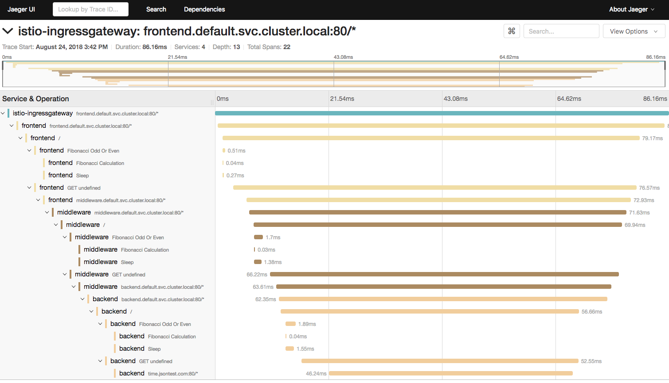Screen dimensions: 669x383
Task: Click the 69.94ms middleware span bar
Action: [x=438, y=225]
